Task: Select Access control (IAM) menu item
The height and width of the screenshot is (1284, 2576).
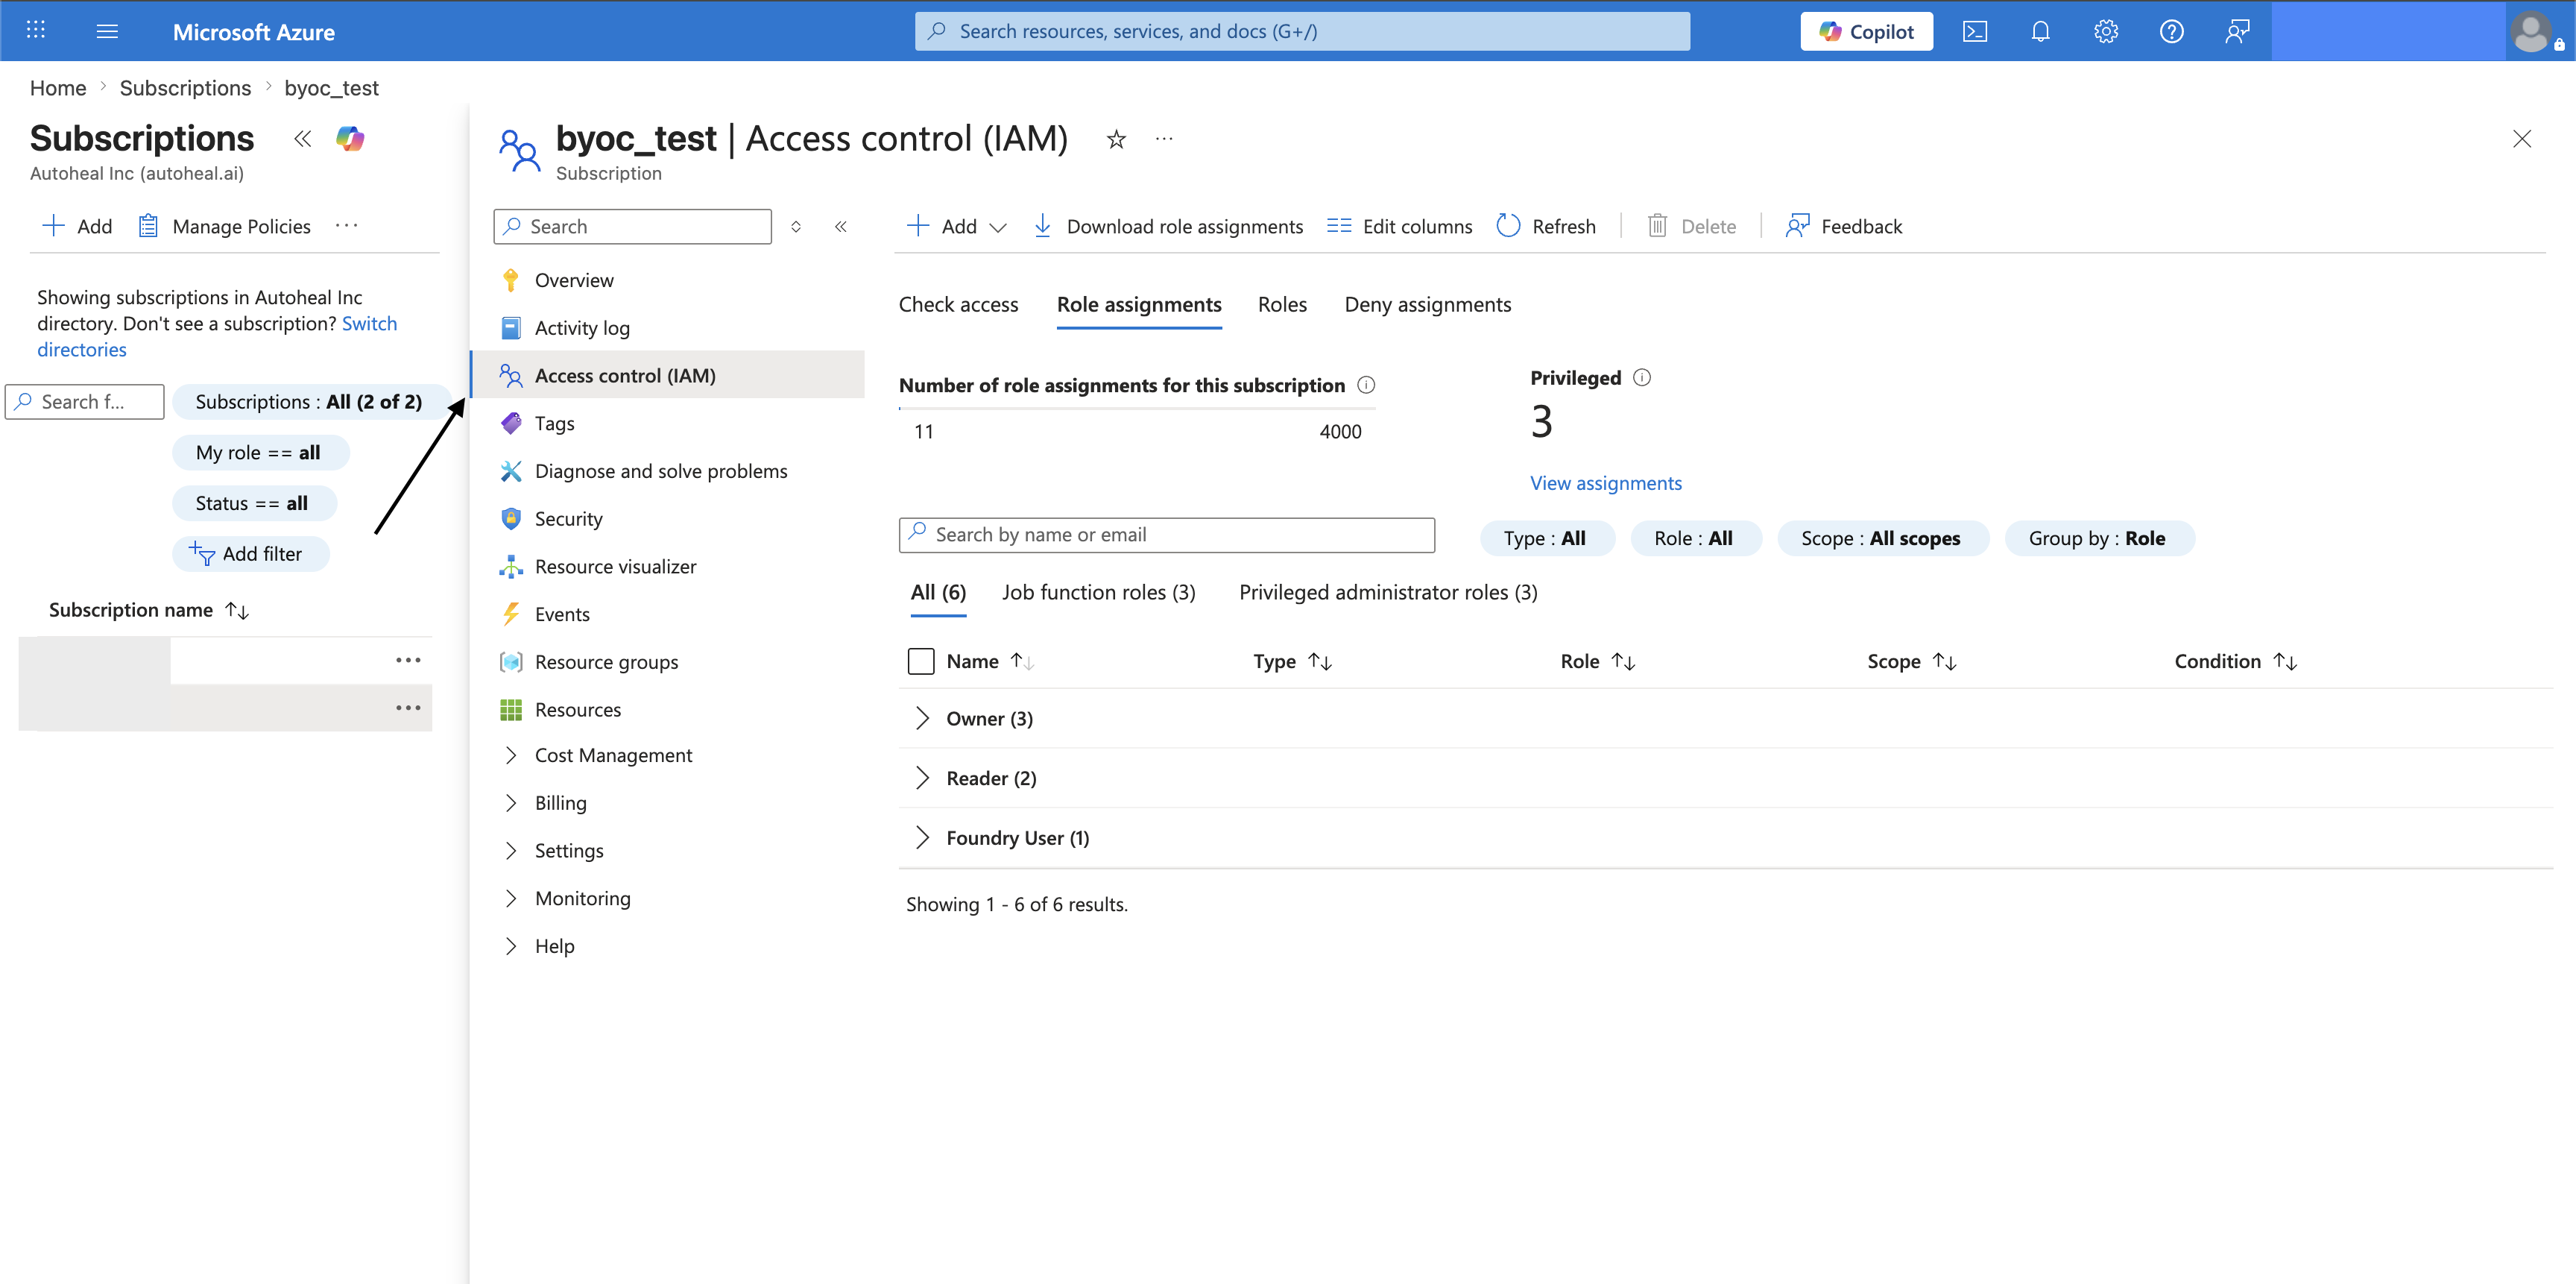Action: pyautogui.click(x=668, y=375)
